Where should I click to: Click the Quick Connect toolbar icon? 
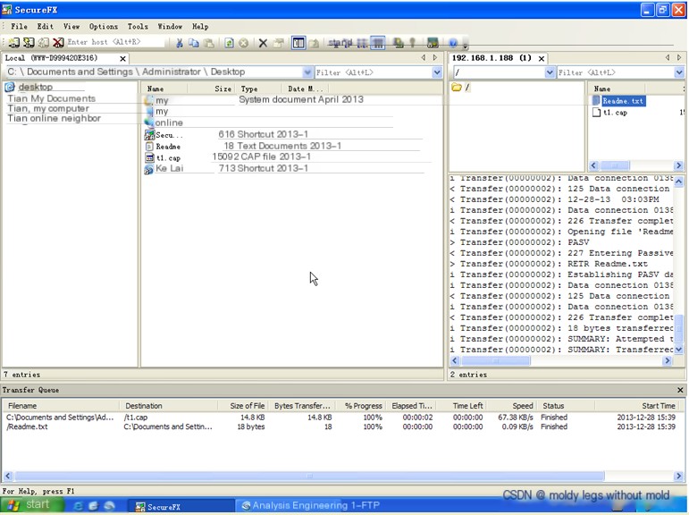(x=29, y=42)
